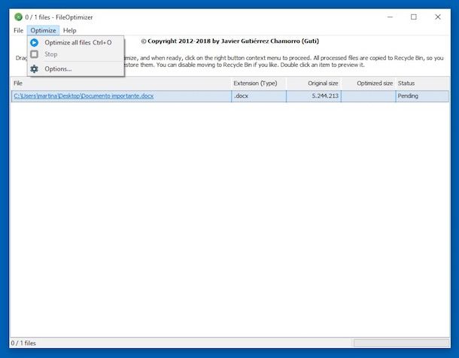Click the gear icon beside Options

point(35,69)
